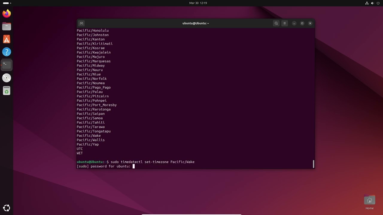Click the text Pacific/Tahiti
Screen dimensions: 383x215
(x=91, y=122)
